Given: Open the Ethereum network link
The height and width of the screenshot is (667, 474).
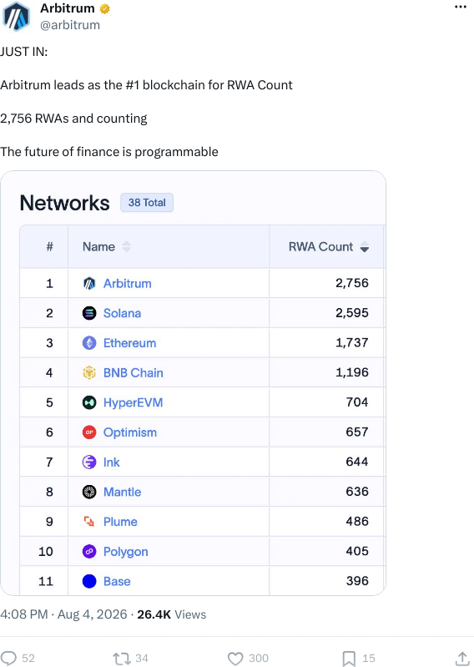Looking at the screenshot, I should pyautogui.click(x=129, y=343).
